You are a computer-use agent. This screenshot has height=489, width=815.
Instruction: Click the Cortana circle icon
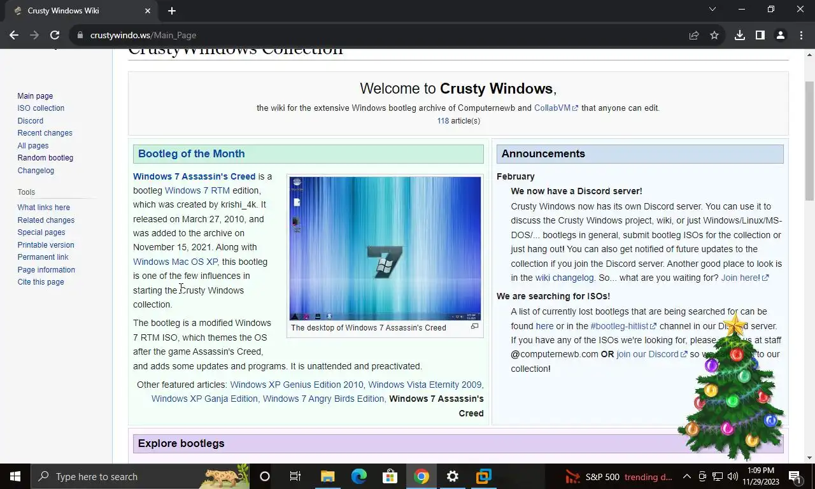coord(265,476)
